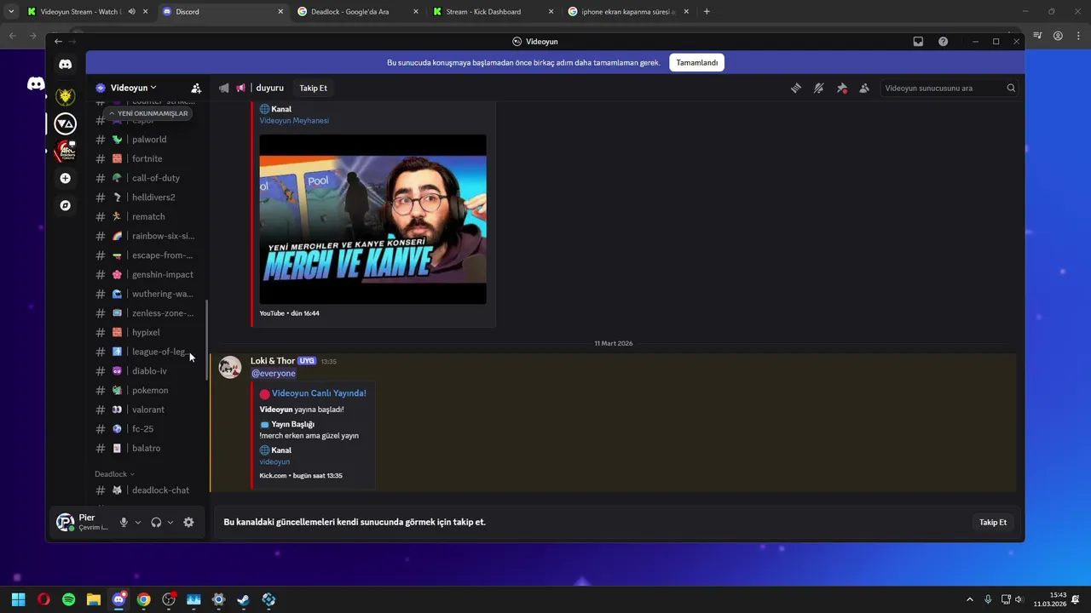Select the Videoyun server icon
Image resolution: width=1091 pixels, height=613 pixels.
(x=66, y=123)
